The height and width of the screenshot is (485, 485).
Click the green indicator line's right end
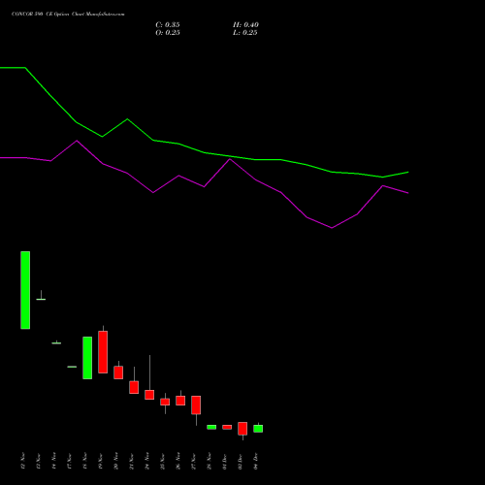pyautogui.click(x=408, y=172)
